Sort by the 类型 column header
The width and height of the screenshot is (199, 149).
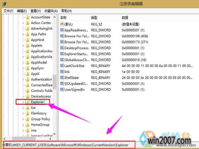pos(105,18)
